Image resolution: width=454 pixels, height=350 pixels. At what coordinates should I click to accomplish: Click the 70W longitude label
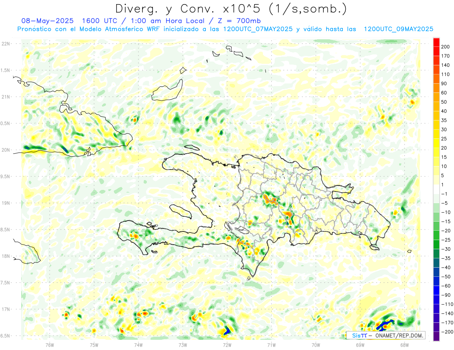tap(316, 344)
